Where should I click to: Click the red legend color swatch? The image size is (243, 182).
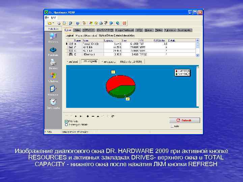(x=177, y=71)
